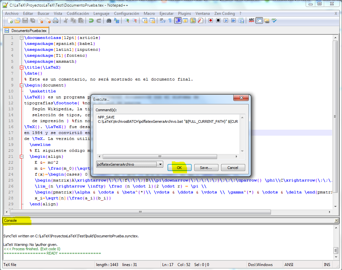Click the INS status bar indicator
This screenshot has width=342, height=270.
(x=327, y=264)
